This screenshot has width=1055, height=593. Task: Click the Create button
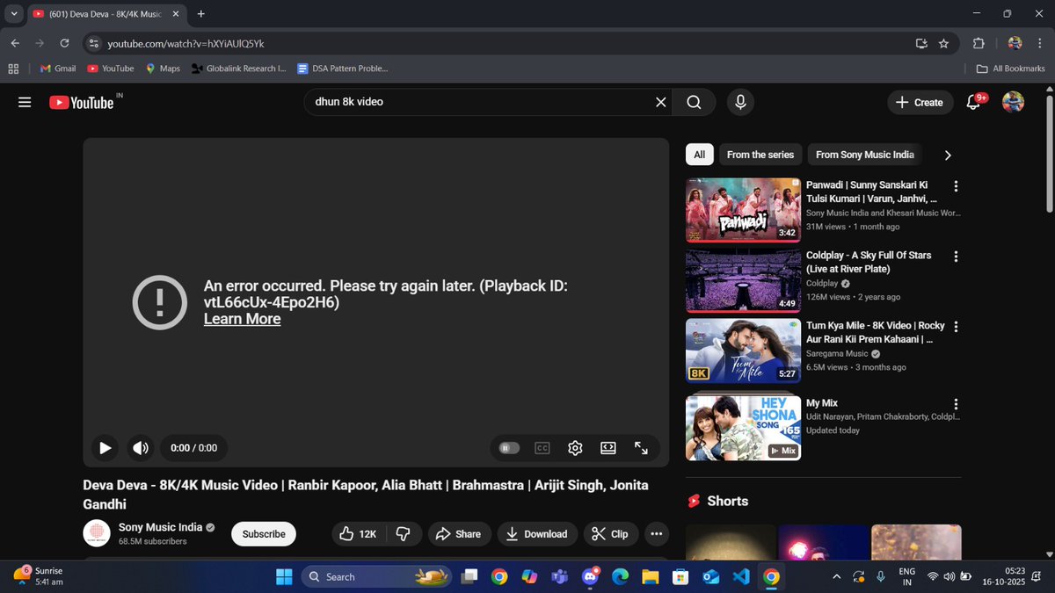pos(920,103)
